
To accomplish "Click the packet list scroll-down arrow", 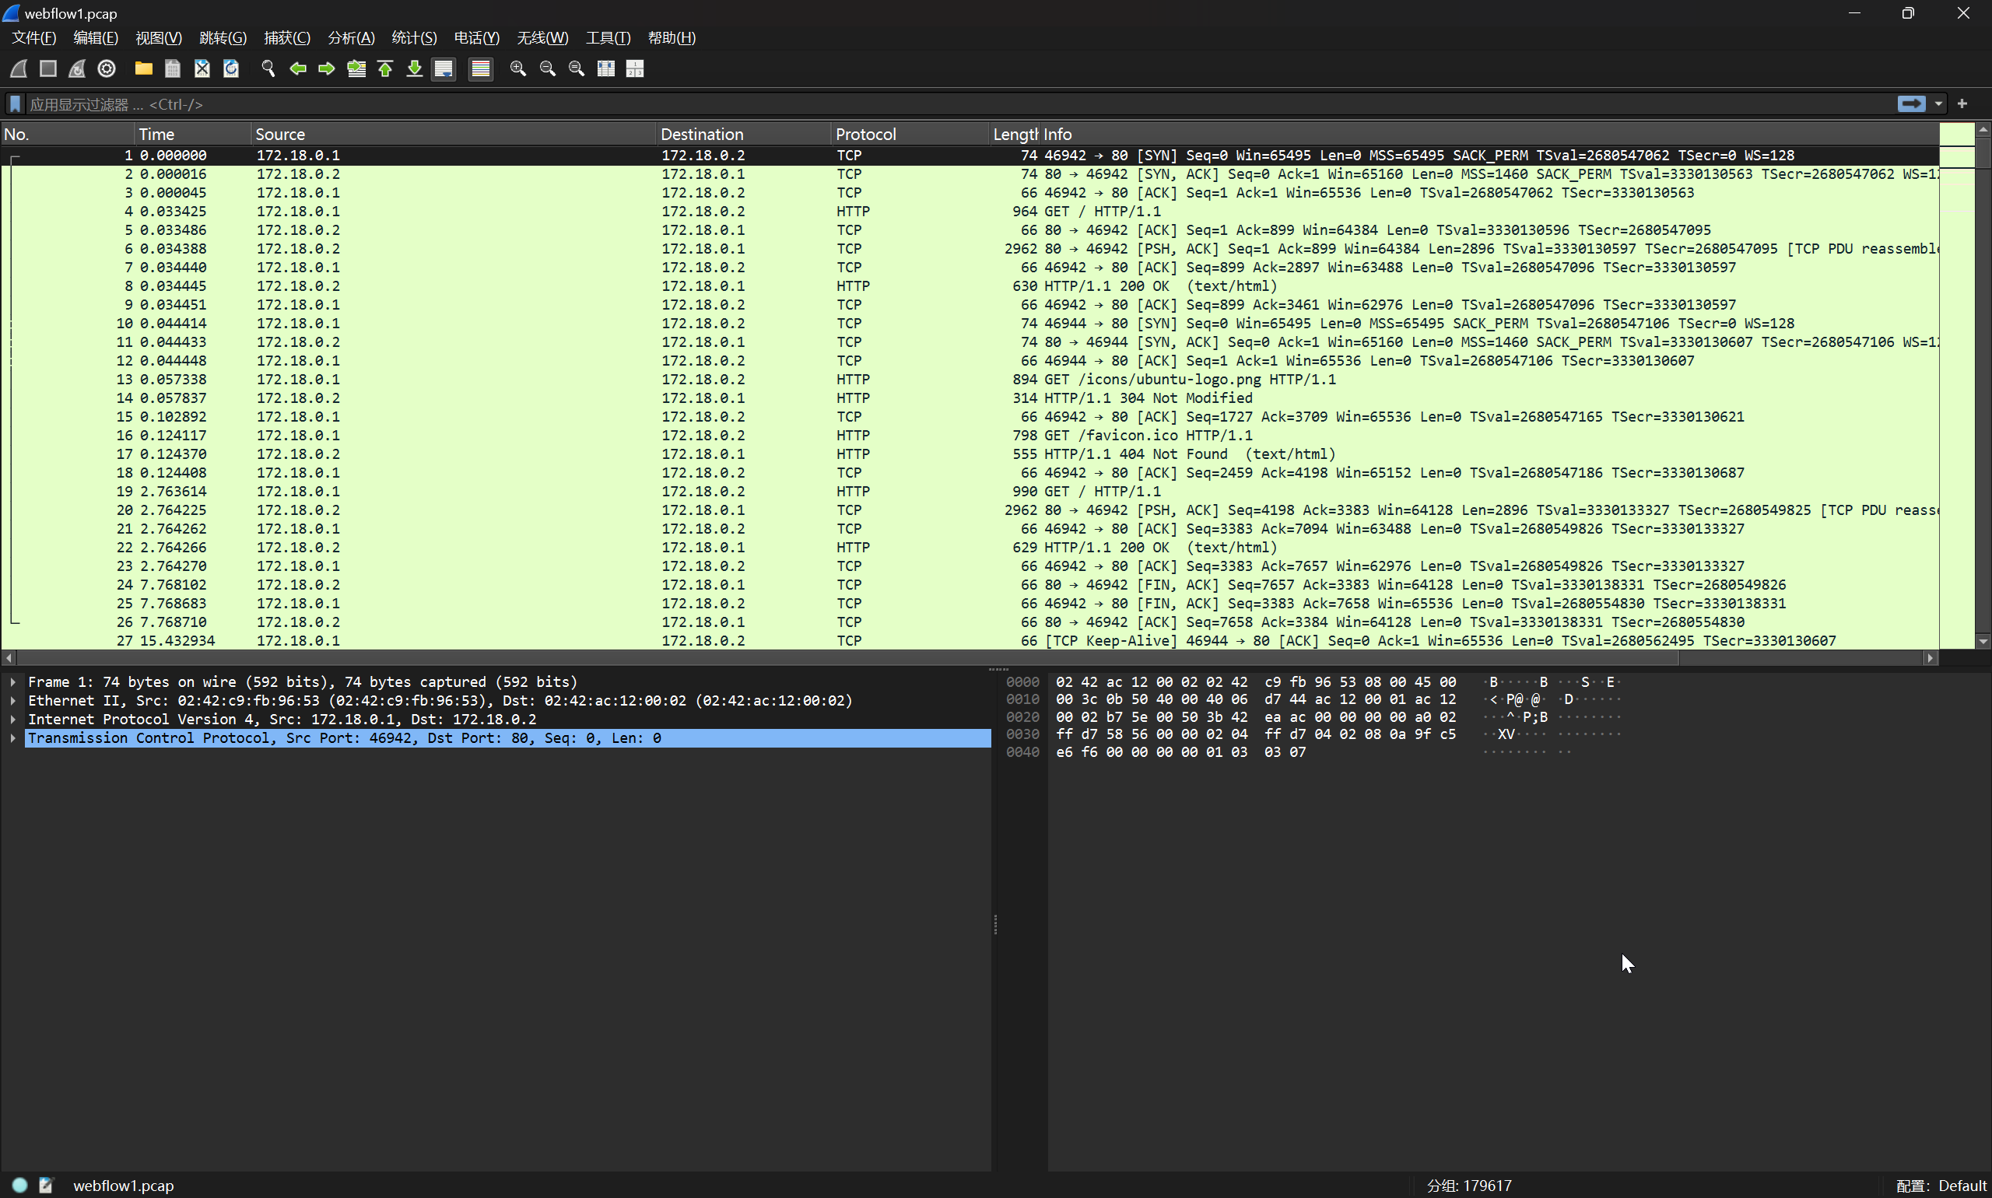I will pyautogui.click(x=1983, y=642).
